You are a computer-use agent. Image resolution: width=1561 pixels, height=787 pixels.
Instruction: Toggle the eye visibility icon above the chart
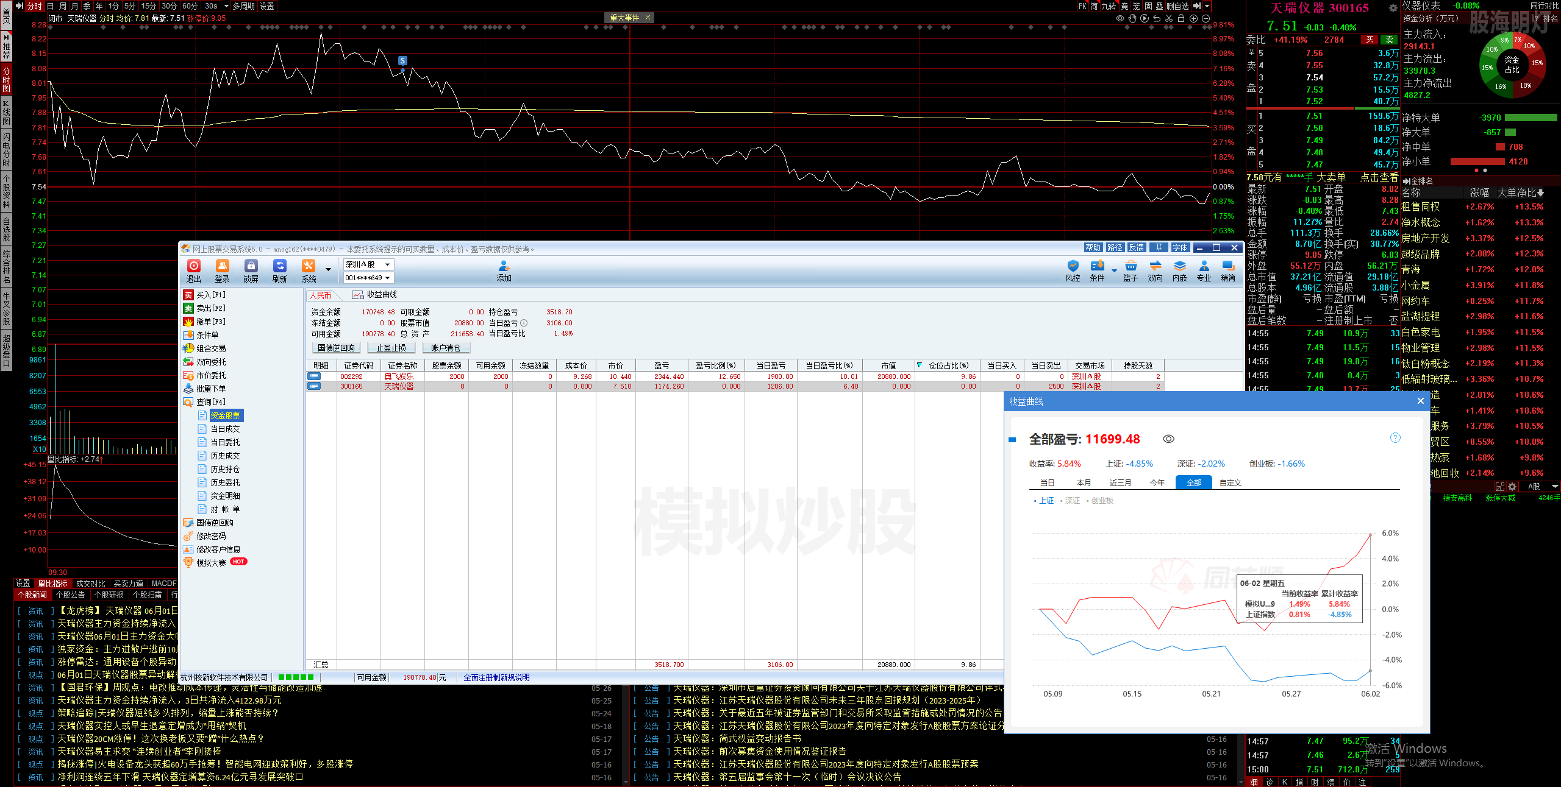1120,18
